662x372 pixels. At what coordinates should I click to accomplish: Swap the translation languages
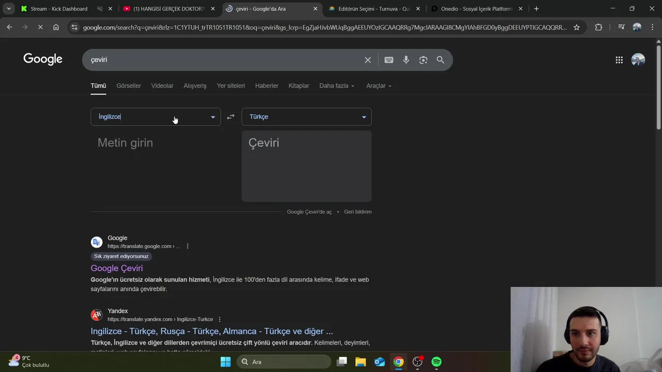point(231,117)
